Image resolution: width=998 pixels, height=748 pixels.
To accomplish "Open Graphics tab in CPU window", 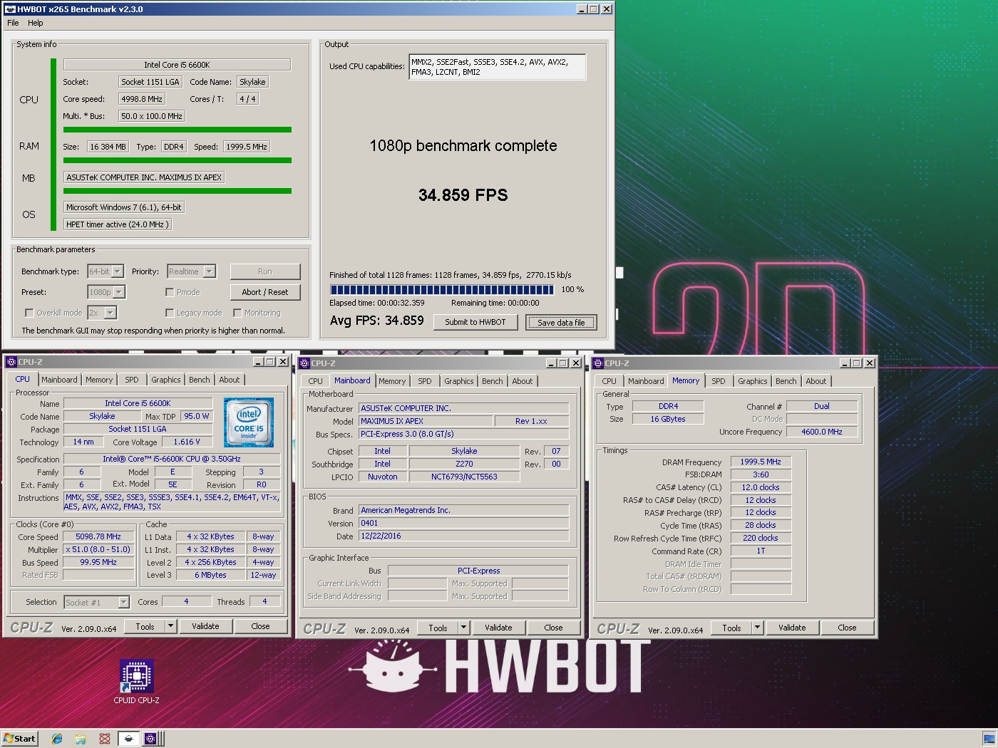I will pos(166,380).
